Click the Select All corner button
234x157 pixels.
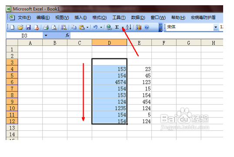12,42
